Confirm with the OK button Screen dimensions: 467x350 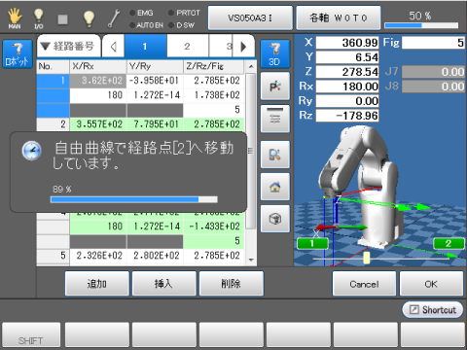[431, 284]
